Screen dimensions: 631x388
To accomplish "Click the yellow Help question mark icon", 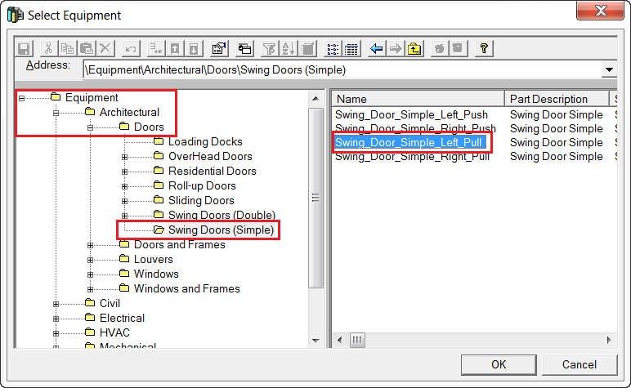I will (x=484, y=48).
